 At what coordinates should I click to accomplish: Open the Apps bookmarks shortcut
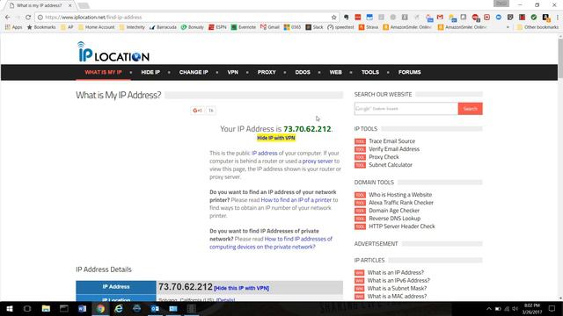click(x=13, y=27)
